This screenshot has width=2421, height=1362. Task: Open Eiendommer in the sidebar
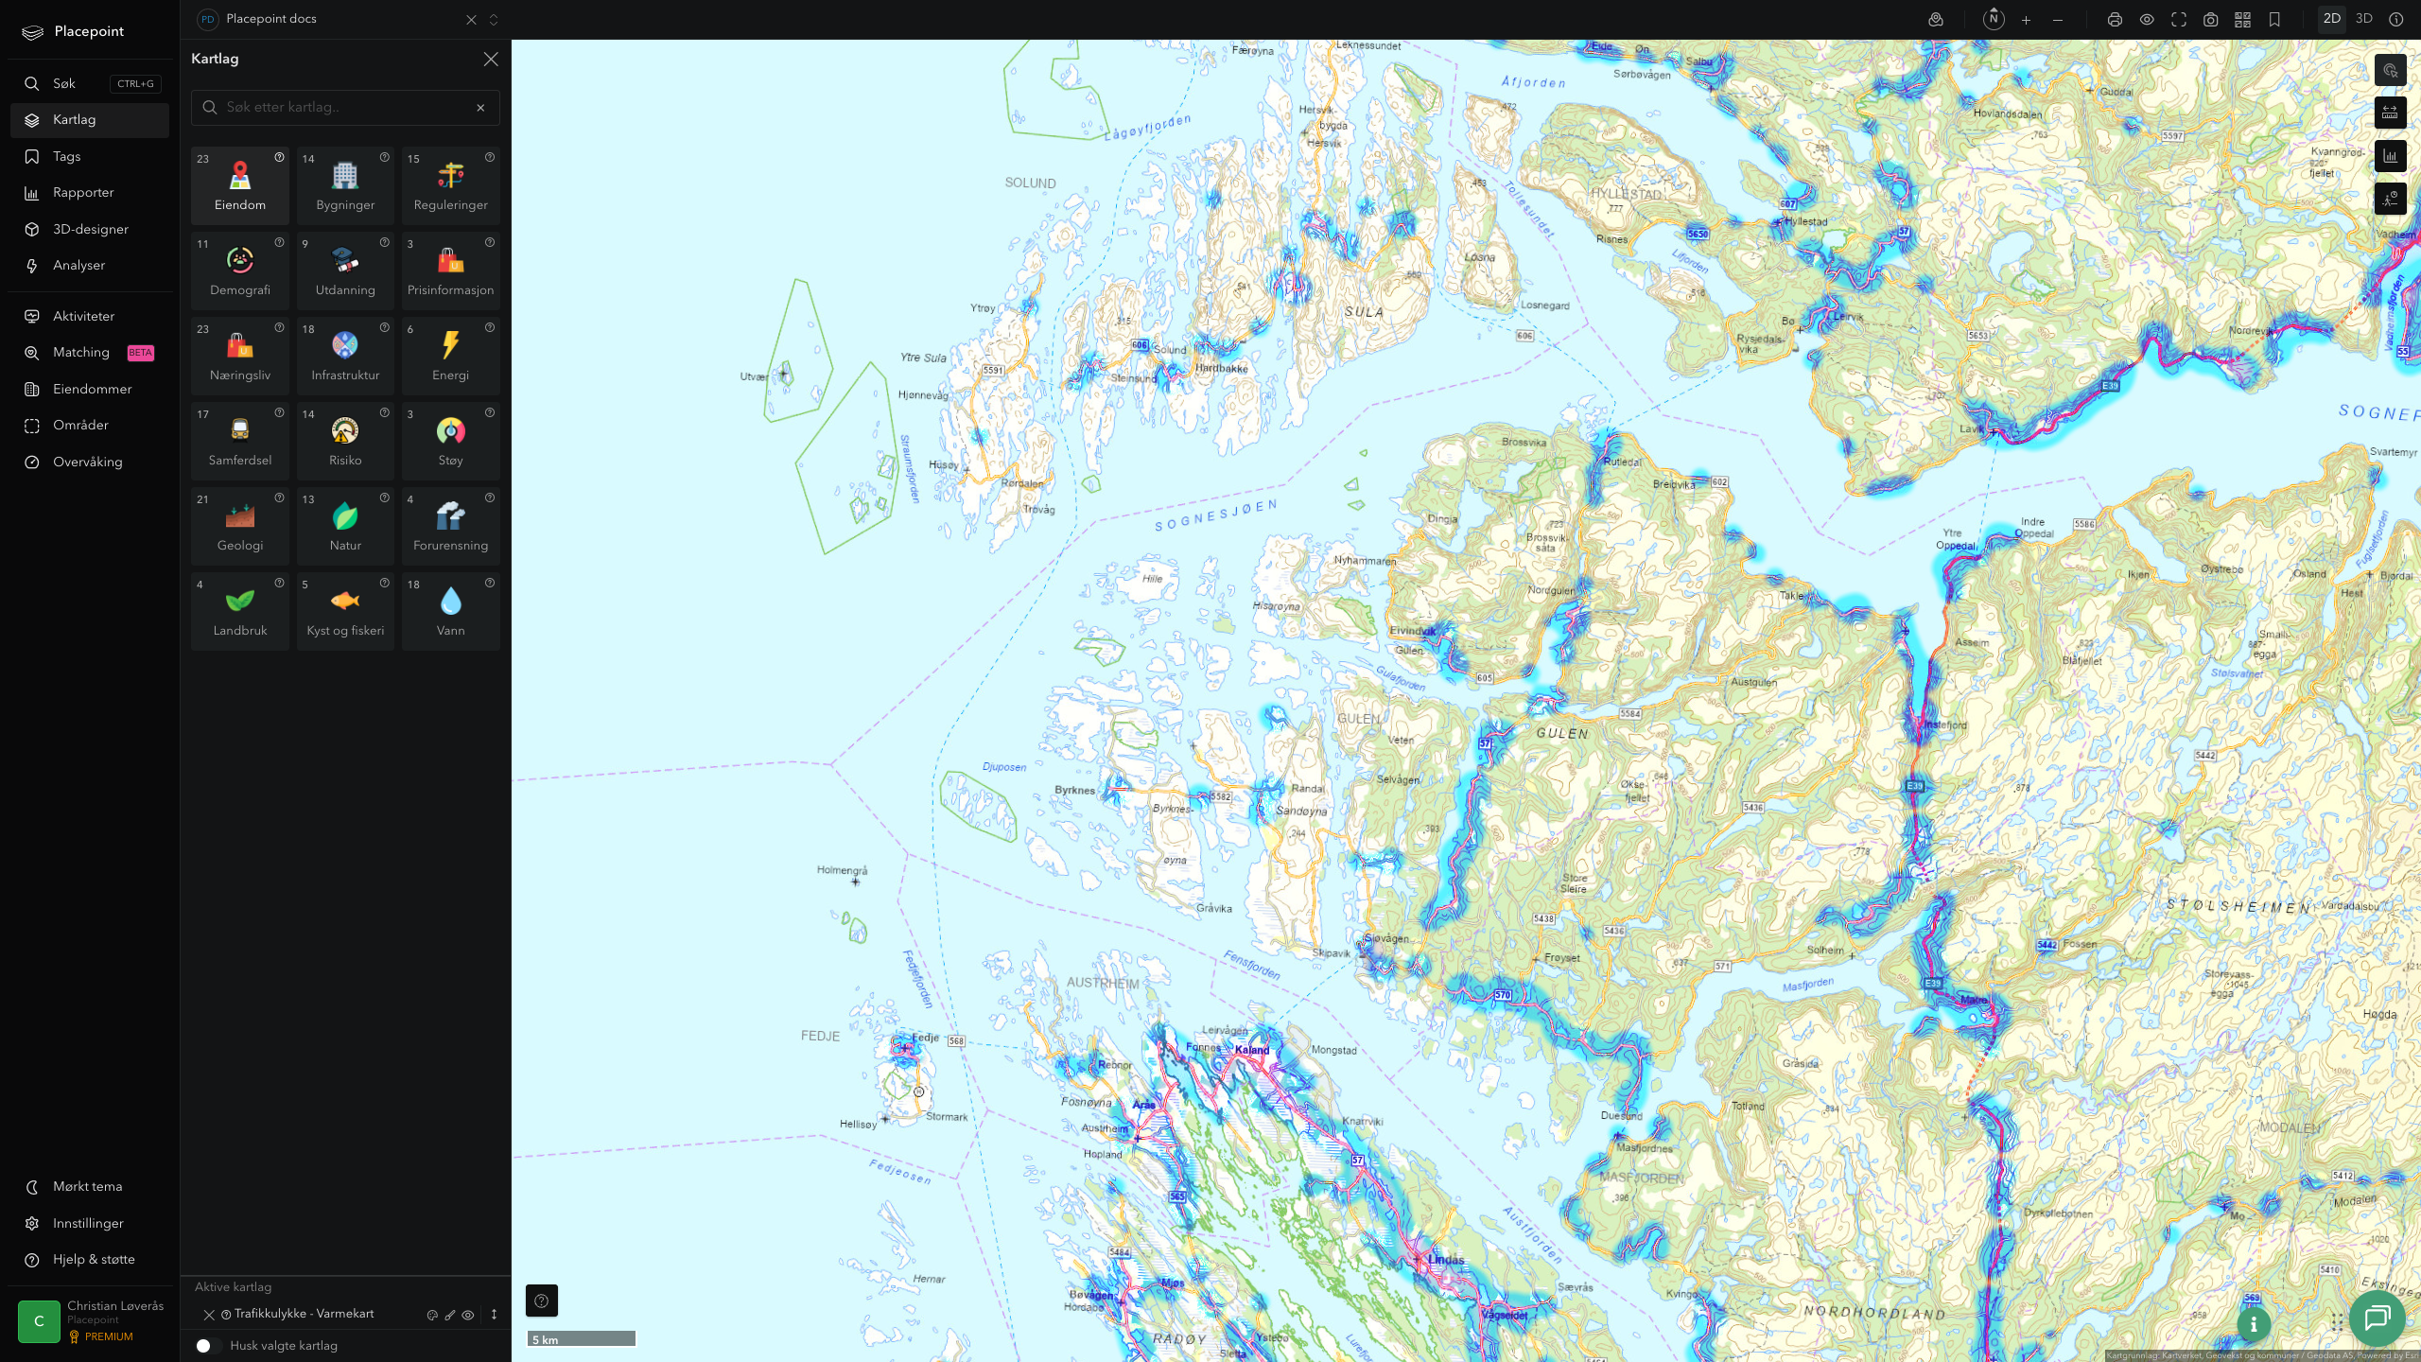point(90,389)
